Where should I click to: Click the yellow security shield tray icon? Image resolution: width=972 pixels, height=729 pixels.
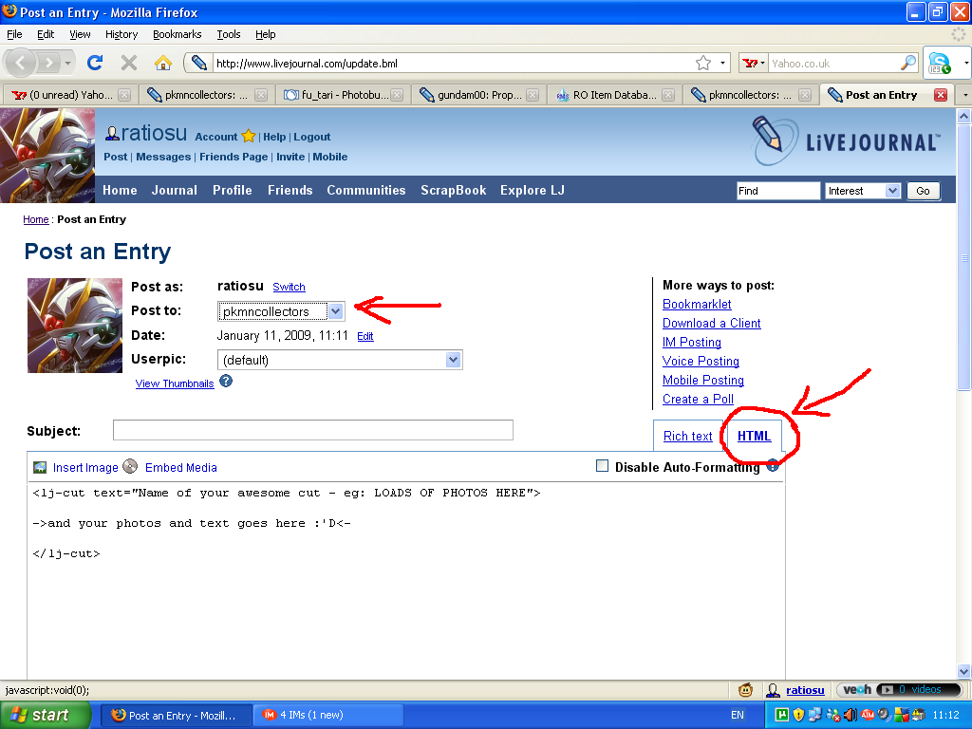click(798, 715)
